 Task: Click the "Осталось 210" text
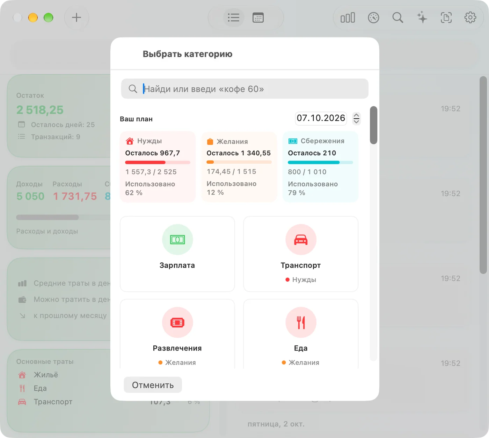tap(312, 153)
